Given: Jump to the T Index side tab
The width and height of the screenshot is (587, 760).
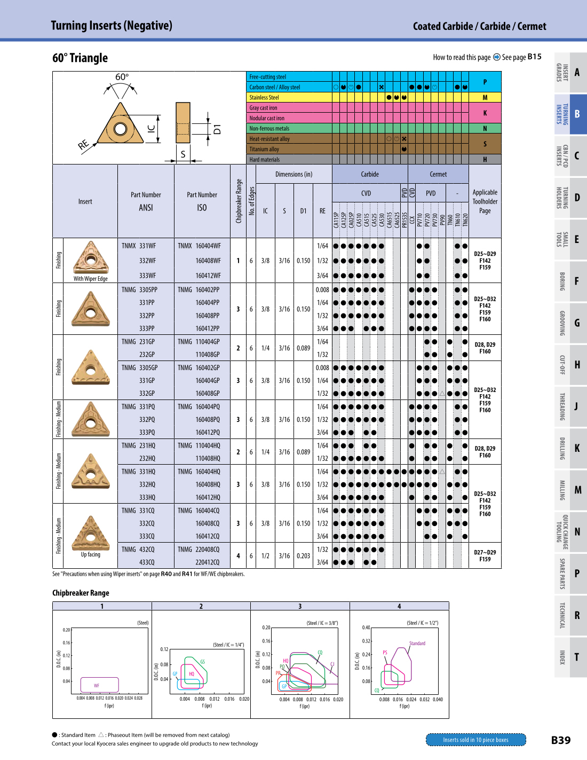Looking at the screenshot, I should pos(570,657).
